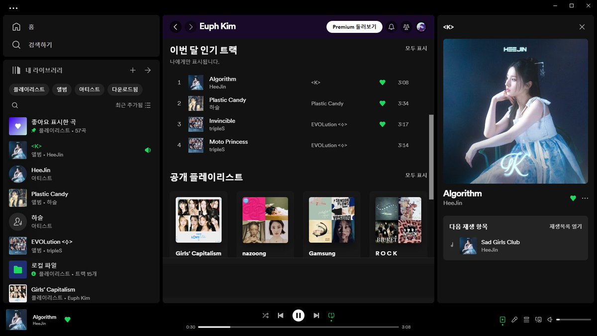597x336 pixels.
Task: Open the user profile avatar menu
Action: 421,27
